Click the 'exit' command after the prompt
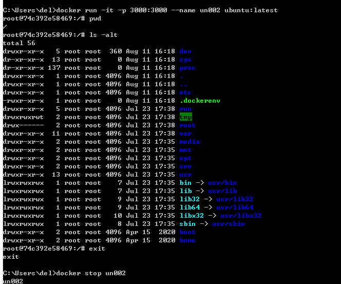The width and height of the screenshot is (341, 284). click(x=97, y=249)
